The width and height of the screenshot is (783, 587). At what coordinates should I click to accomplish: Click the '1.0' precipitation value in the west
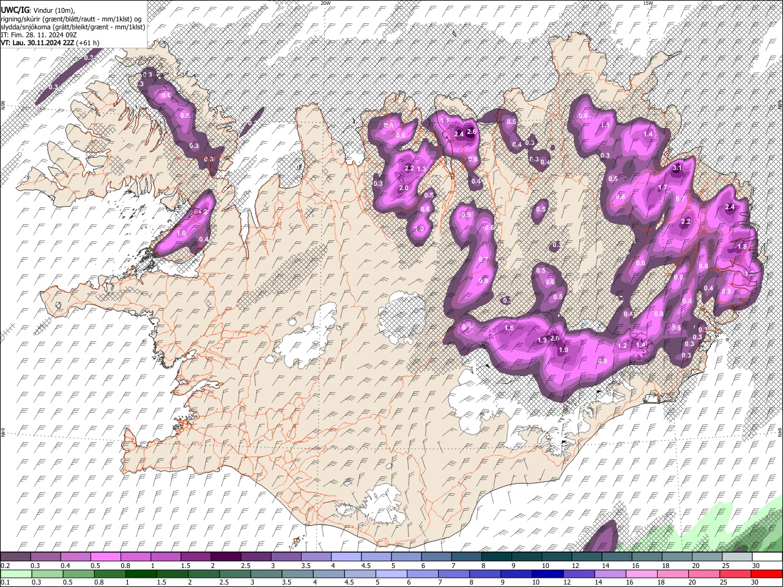(181, 234)
